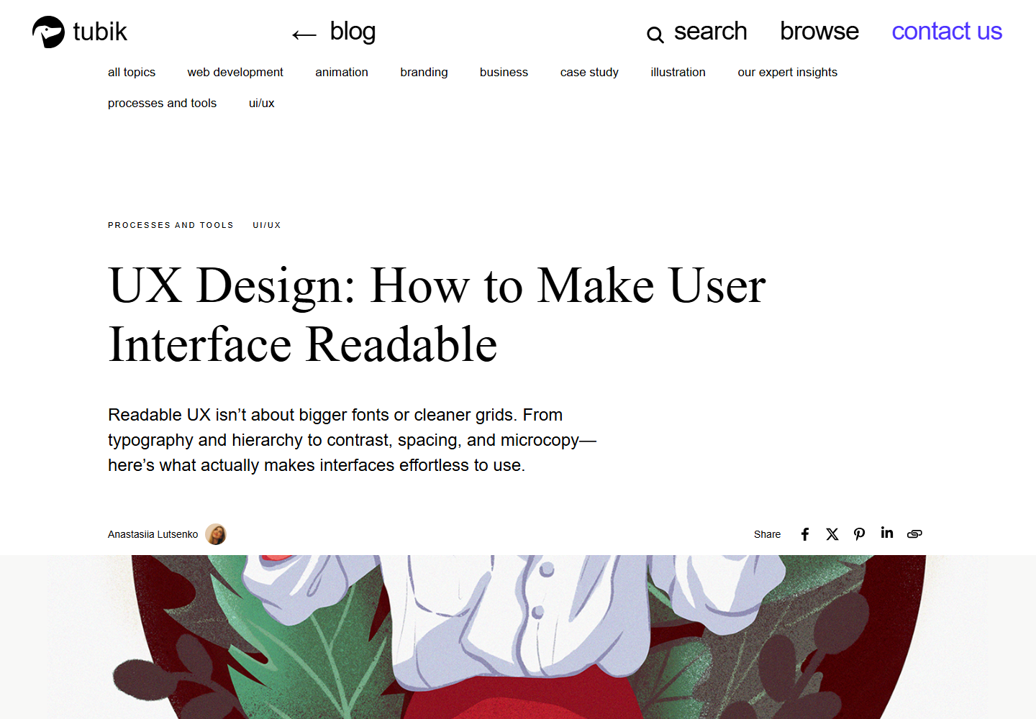Go to contact us page
The width and height of the screenshot is (1036, 719).
coord(947,32)
